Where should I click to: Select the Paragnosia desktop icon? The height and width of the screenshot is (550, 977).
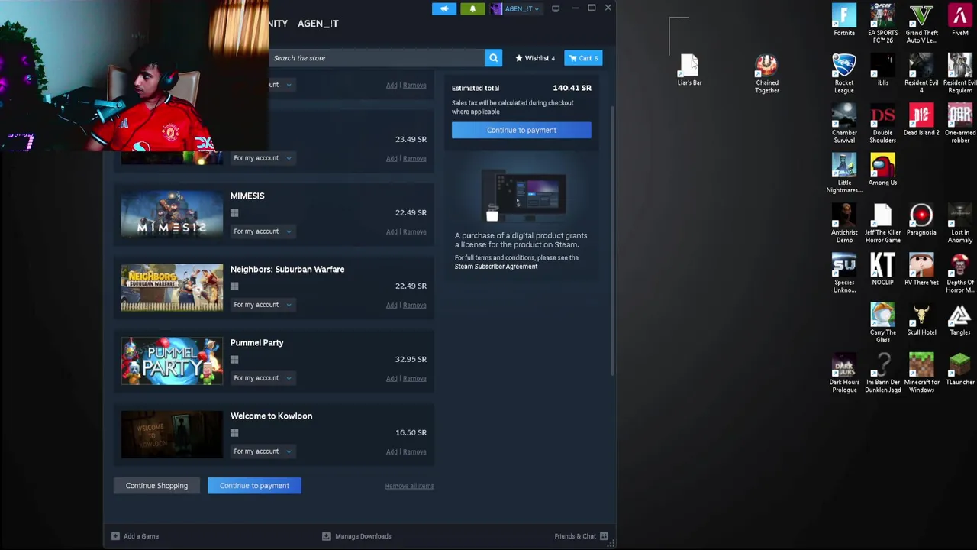click(921, 219)
